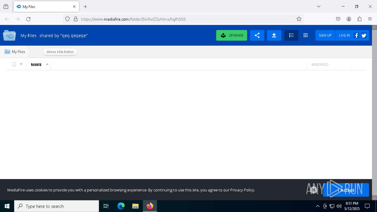Click Share this folder button
This screenshot has height=212, width=377.
pyautogui.click(x=60, y=52)
